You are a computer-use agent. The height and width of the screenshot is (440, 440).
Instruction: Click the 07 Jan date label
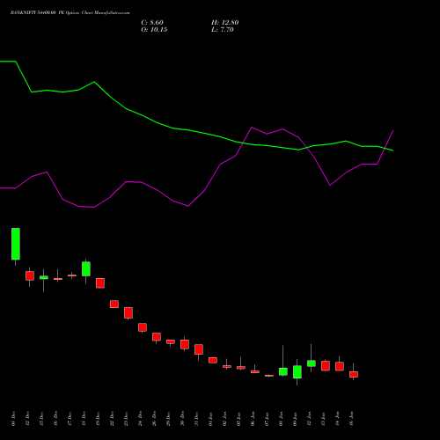point(267,419)
